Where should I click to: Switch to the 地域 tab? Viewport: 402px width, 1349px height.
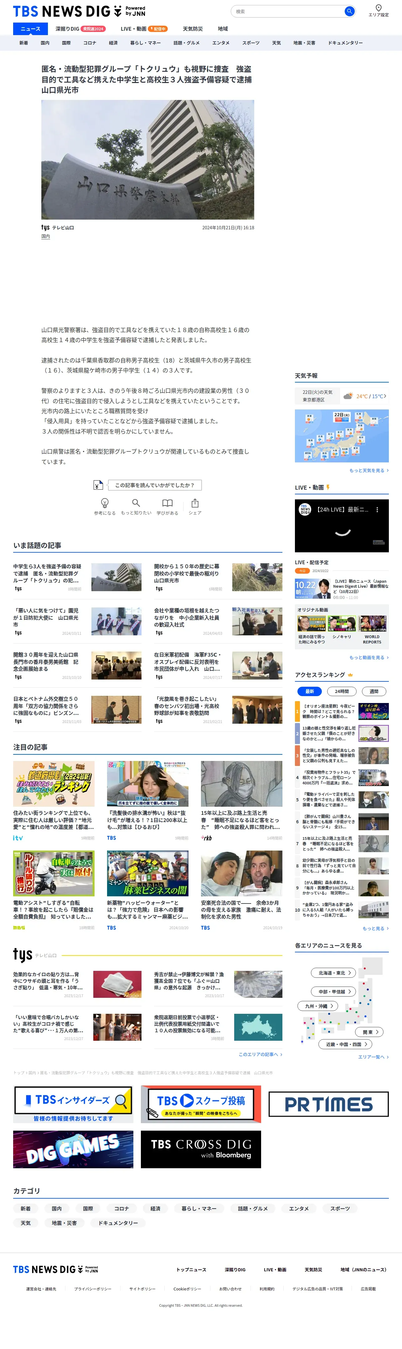coord(223,29)
